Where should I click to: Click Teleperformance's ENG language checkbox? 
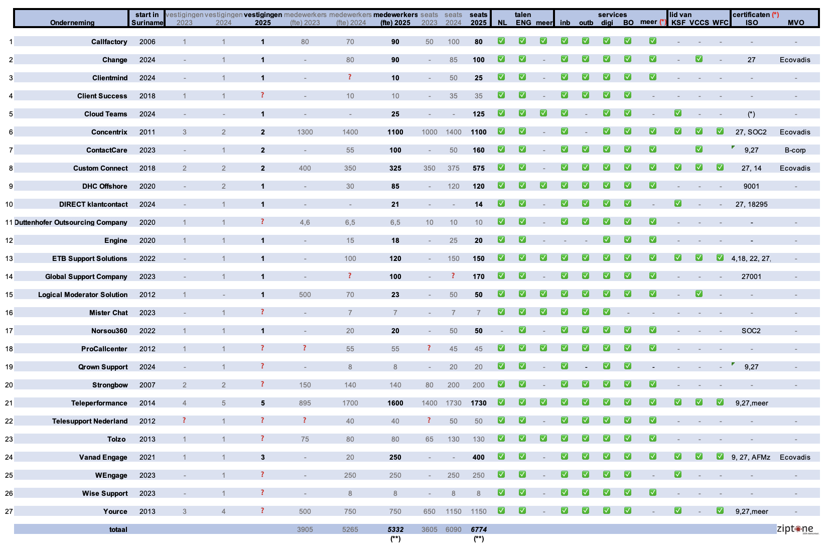pyautogui.click(x=522, y=402)
